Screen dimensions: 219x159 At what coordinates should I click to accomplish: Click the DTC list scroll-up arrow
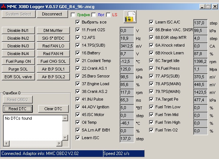[x=65, y=118]
